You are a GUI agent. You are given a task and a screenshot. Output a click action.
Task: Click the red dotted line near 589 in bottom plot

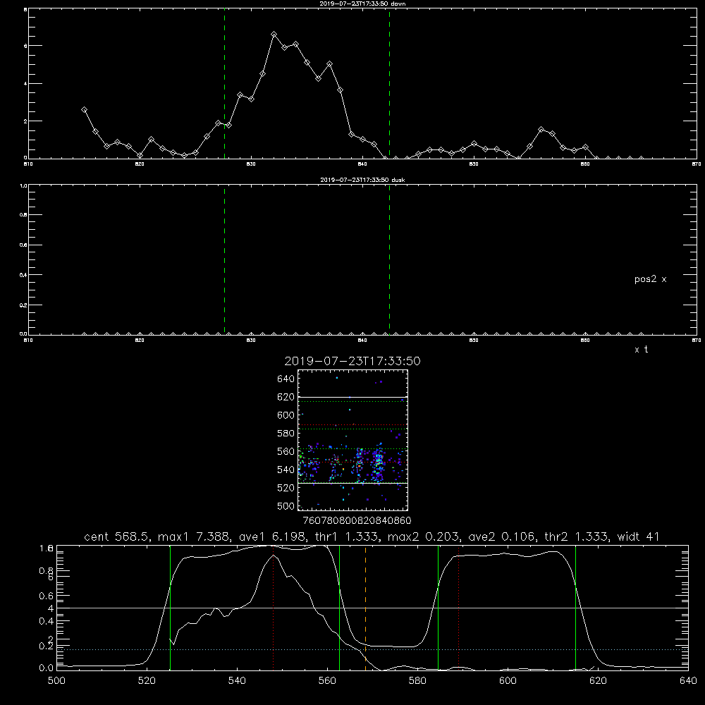point(459,608)
